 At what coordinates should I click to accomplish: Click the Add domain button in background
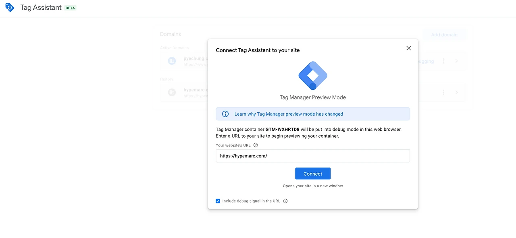pos(444,35)
